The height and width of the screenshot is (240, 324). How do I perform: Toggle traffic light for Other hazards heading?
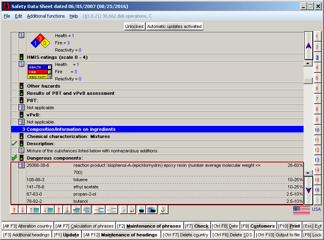(22, 86)
